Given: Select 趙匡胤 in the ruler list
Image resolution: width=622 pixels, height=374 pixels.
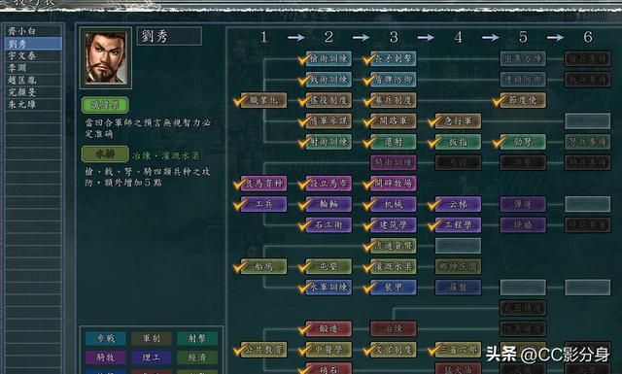Looking at the screenshot, I should click(34, 80).
